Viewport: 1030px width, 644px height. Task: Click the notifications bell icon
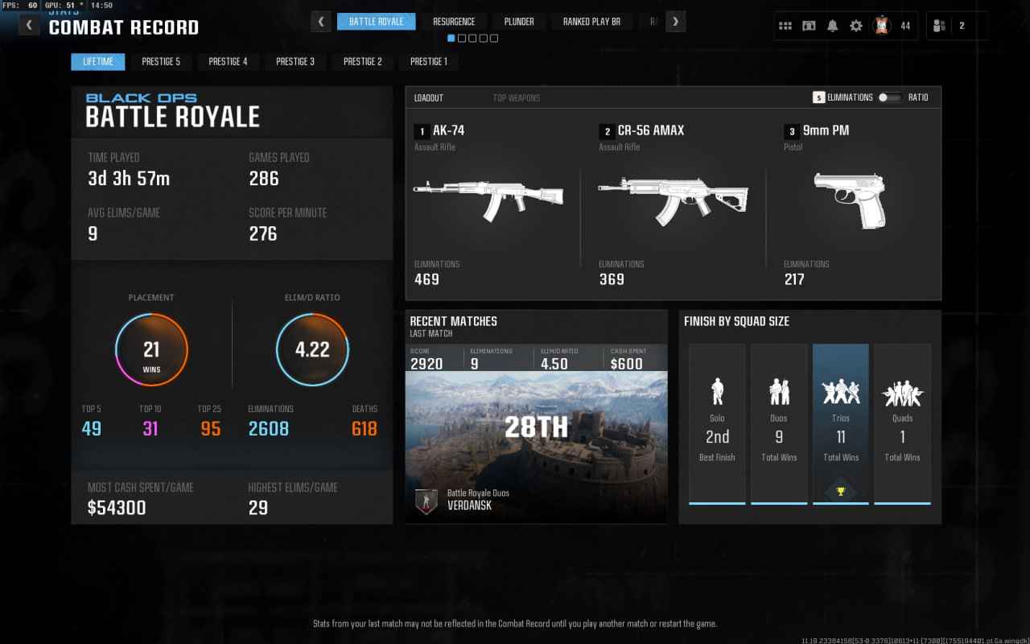tap(832, 26)
